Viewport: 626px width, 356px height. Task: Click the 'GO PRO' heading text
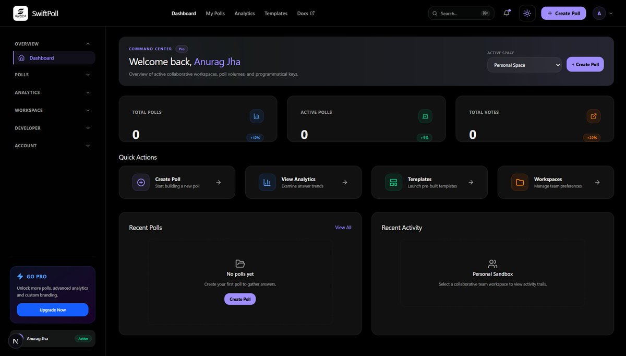[37, 277]
